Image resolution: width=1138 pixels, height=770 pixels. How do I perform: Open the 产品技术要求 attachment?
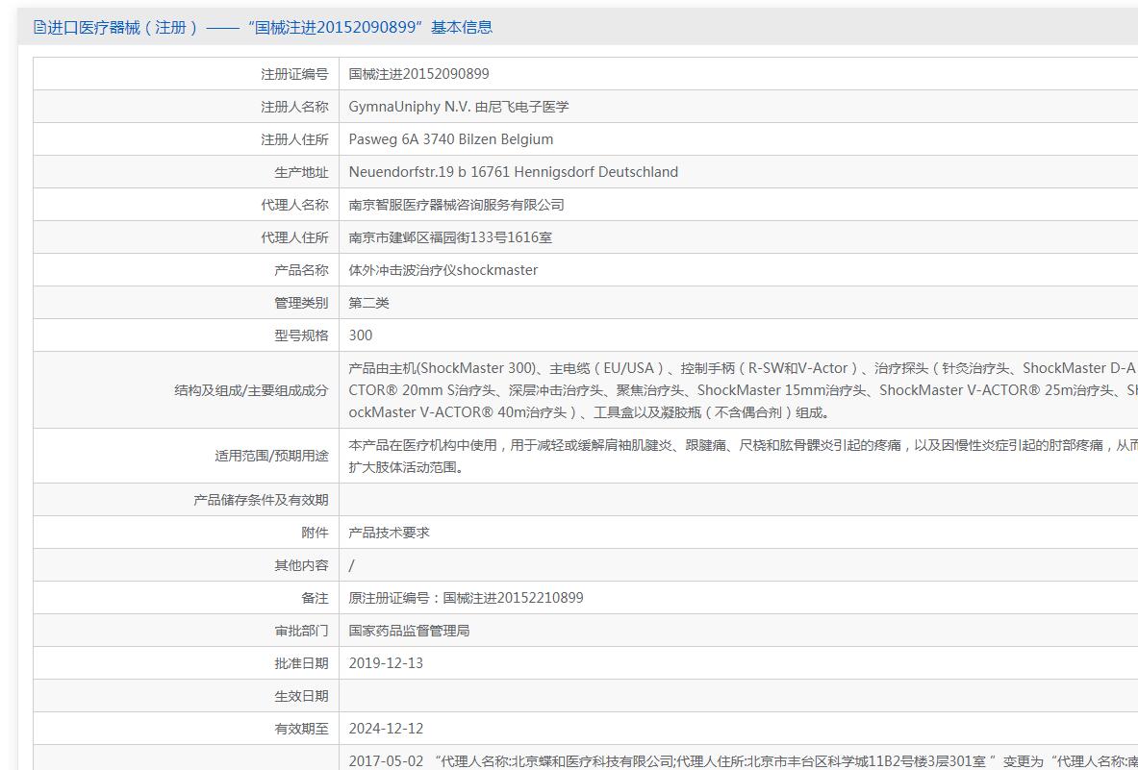point(389,533)
